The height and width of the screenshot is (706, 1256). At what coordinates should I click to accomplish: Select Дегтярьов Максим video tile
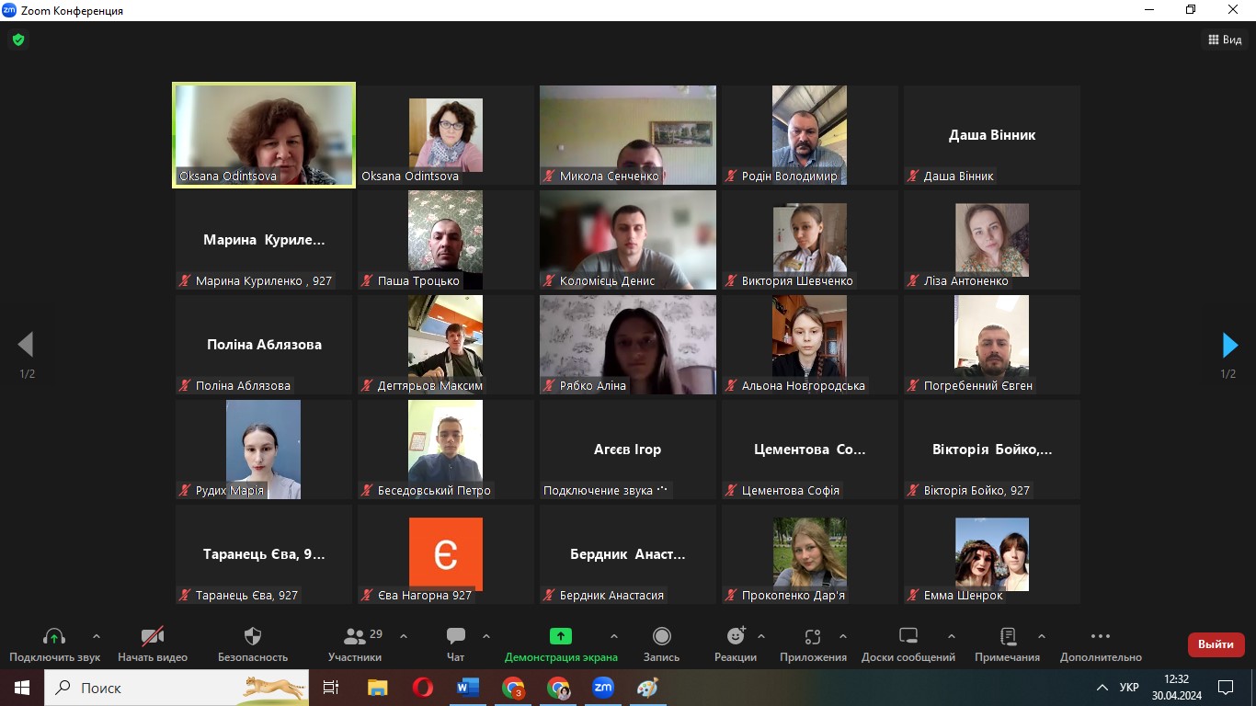pos(446,345)
